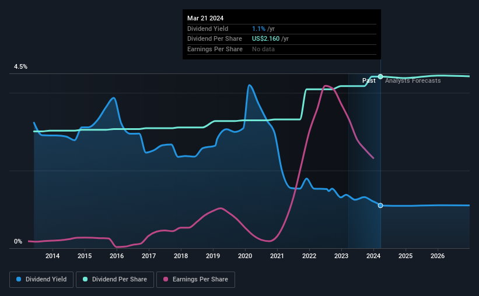Click the US$2.160 dividend per share value
The width and height of the screenshot is (479, 296).
(x=266, y=39)
